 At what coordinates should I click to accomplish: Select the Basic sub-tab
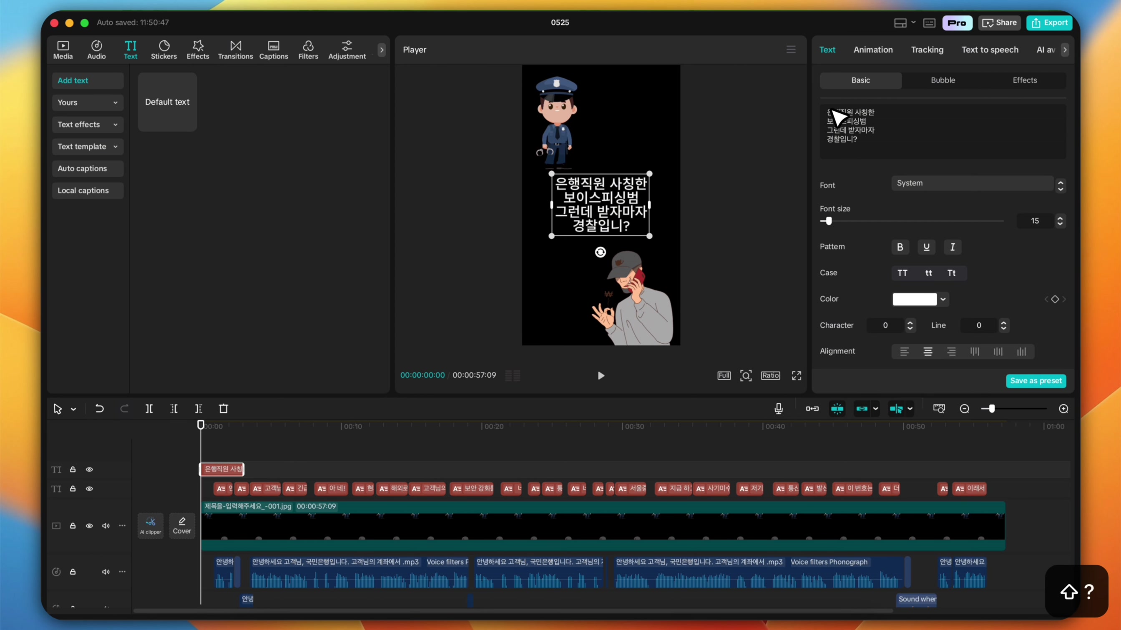coord(861,80)
